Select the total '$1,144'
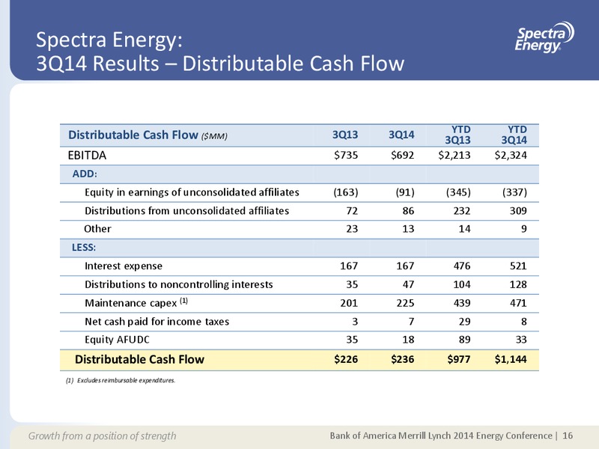Viewport: 599px width, 449px height. (x=511, y=359)
